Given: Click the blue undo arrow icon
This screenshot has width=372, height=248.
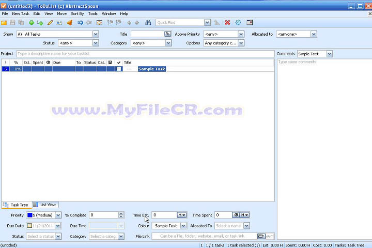Looking at the screenshot, I should (x=80, y=23).
